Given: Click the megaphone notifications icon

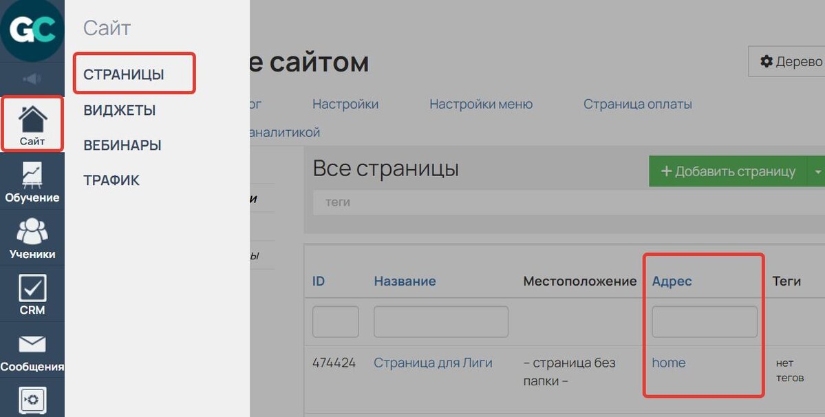Looking at the screenshot, I should tap(32, 79).
